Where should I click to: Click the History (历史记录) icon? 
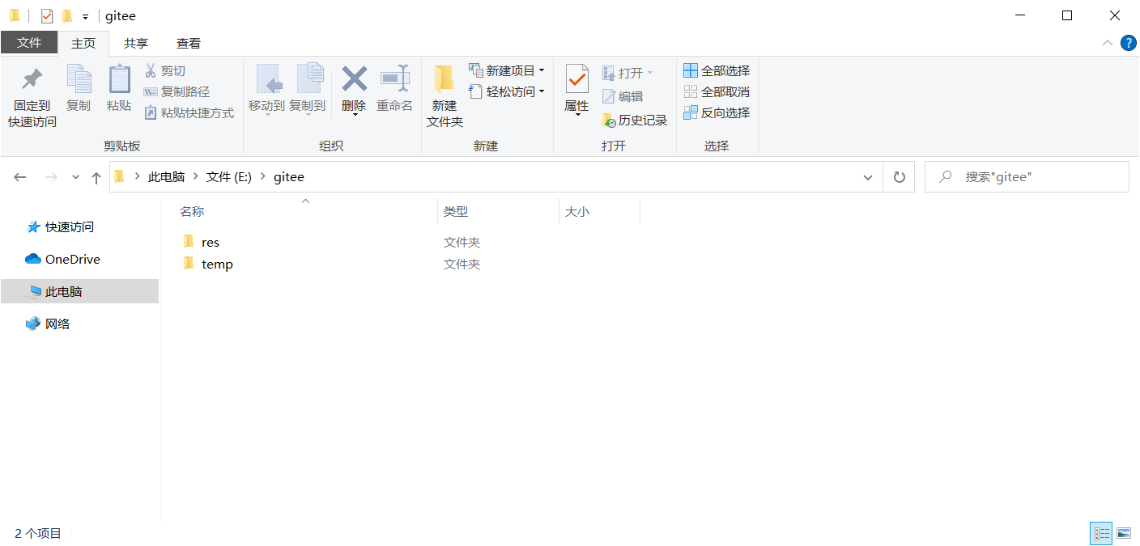tap(610, 121)
